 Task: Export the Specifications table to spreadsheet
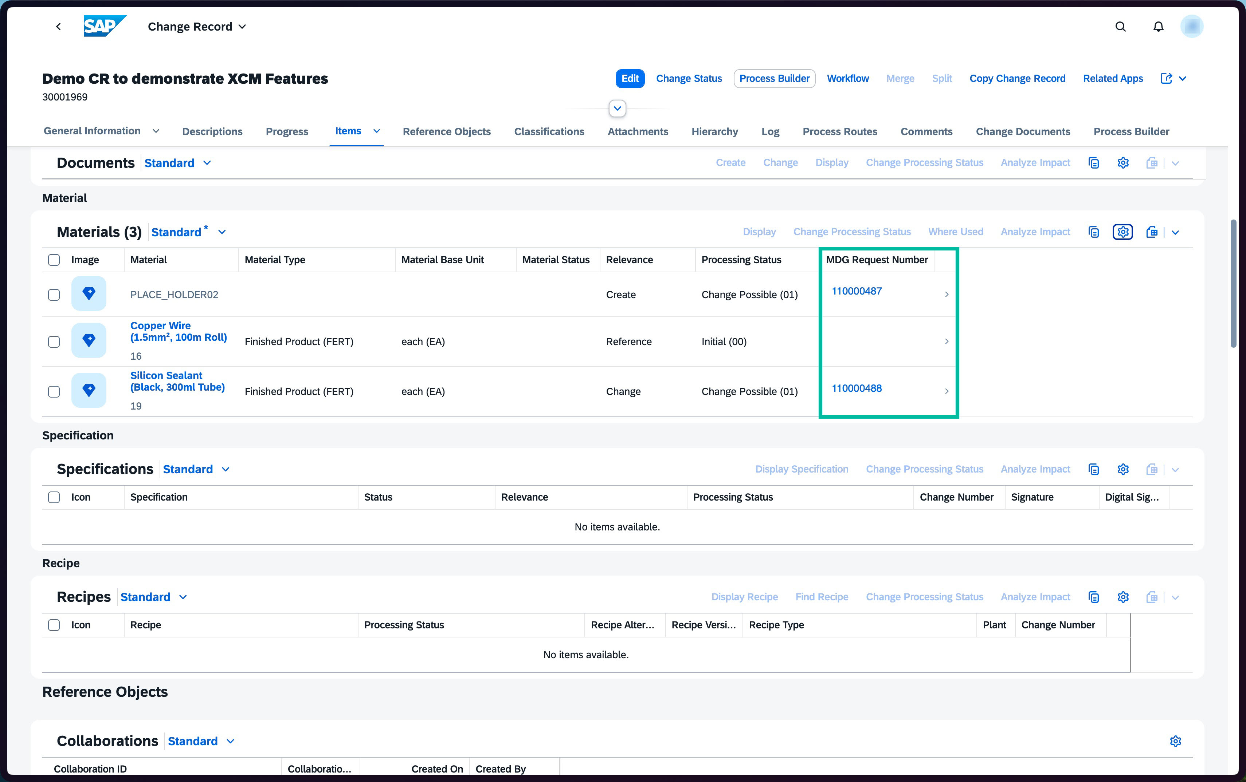(1151, 469)
